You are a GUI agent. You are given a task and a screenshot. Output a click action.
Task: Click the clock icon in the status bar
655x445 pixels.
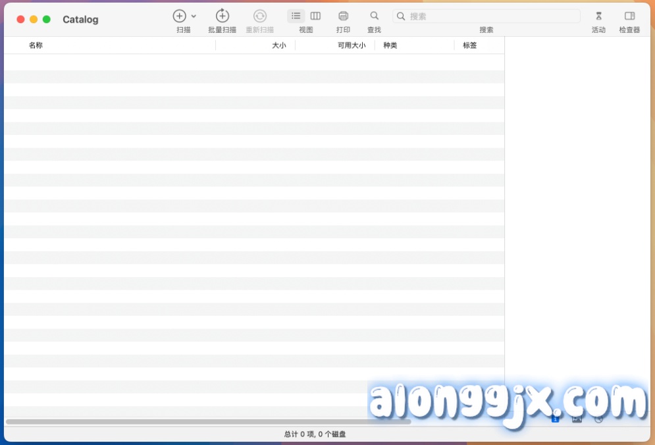tap(598, 419)
